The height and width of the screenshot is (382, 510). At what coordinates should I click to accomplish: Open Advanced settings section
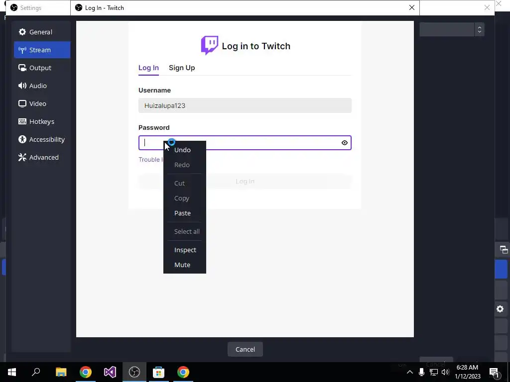pos(42,157)
